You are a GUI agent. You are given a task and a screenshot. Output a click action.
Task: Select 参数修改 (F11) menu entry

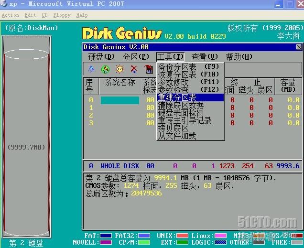pos(190,82)
